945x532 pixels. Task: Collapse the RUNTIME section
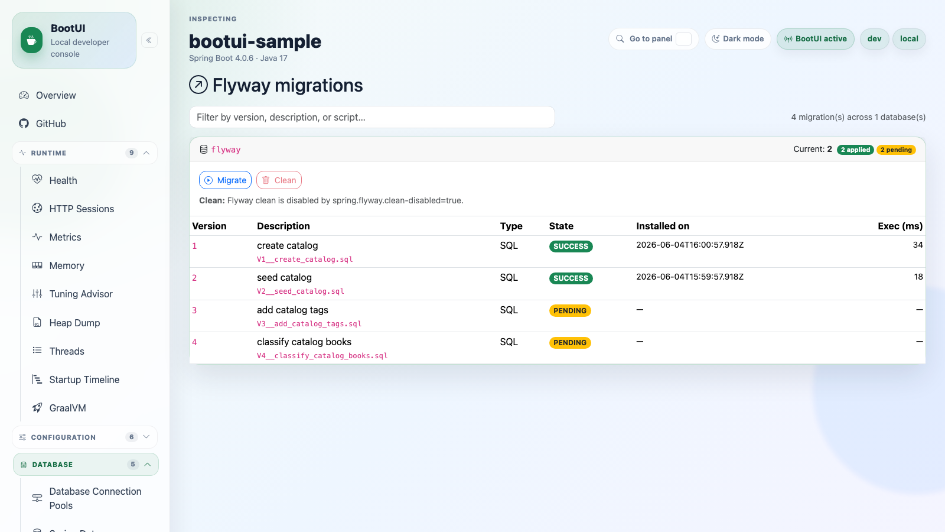[84, 153]
